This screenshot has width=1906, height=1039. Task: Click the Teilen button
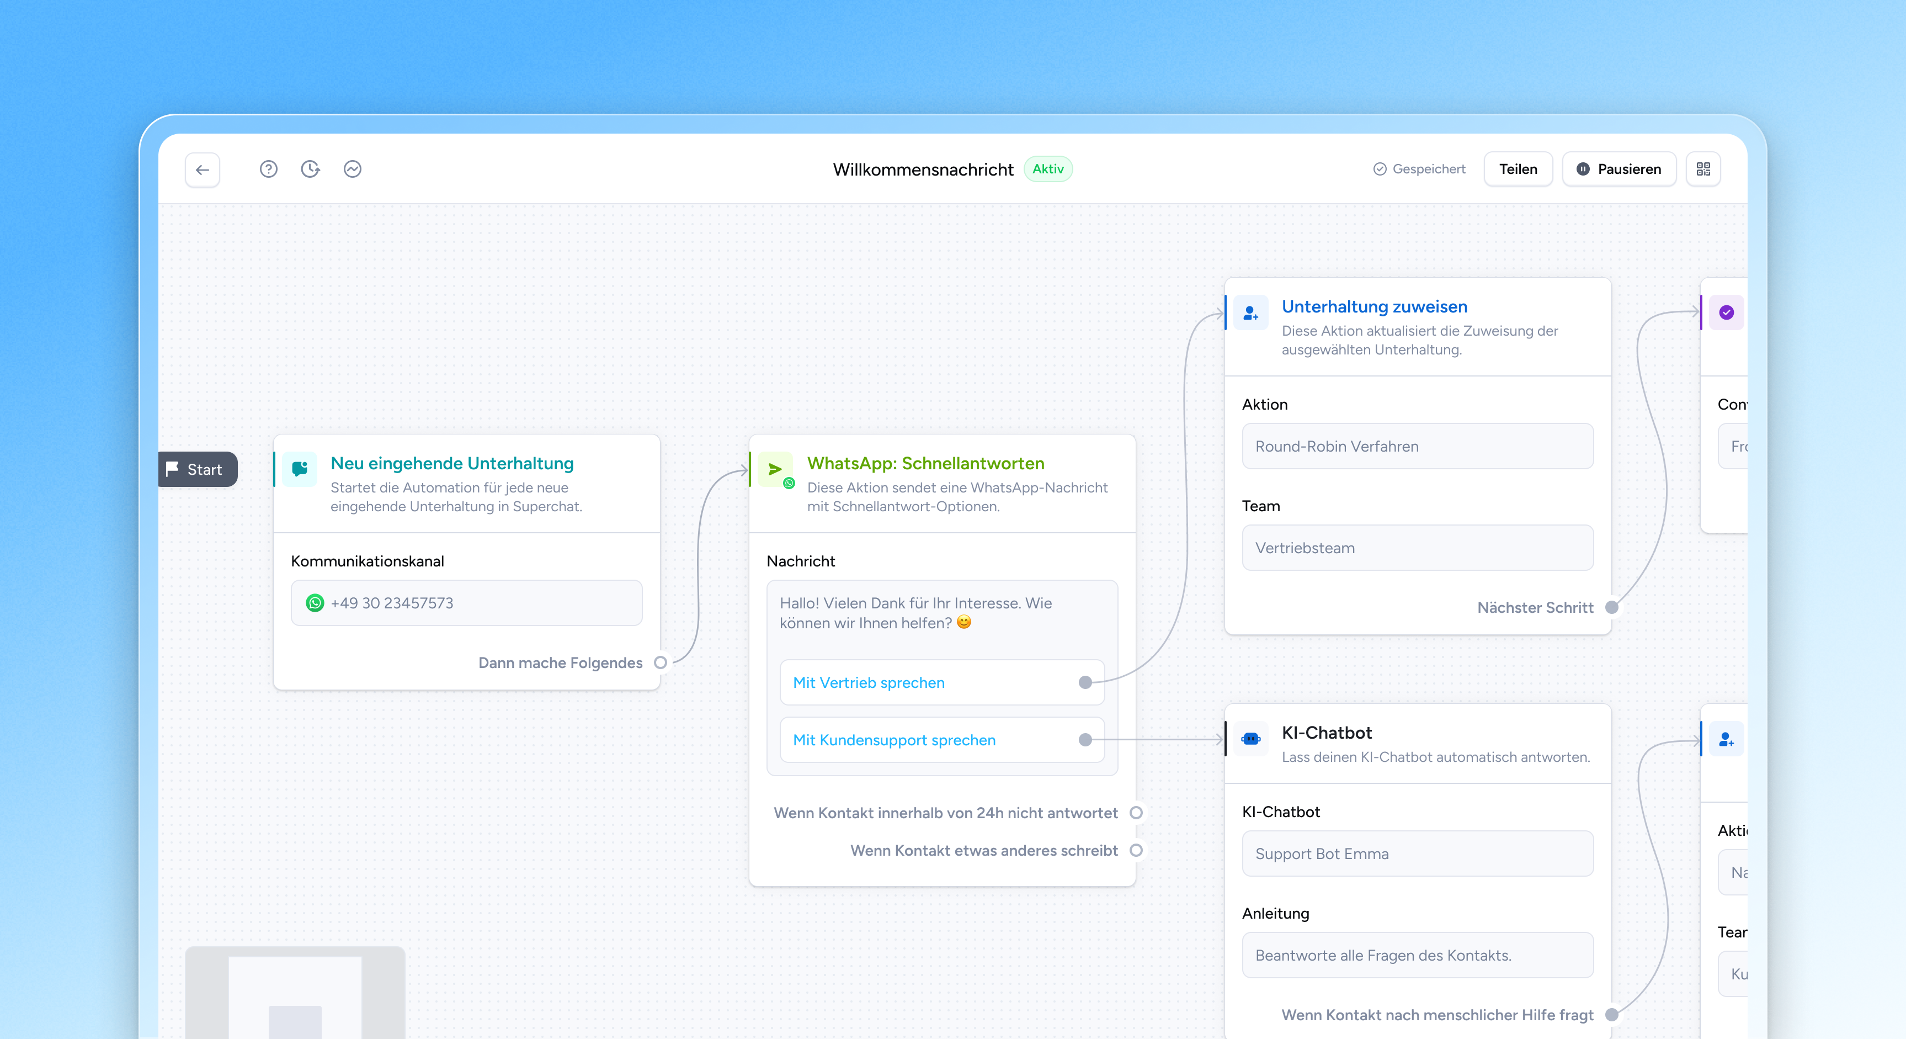tap(1518, 169)
